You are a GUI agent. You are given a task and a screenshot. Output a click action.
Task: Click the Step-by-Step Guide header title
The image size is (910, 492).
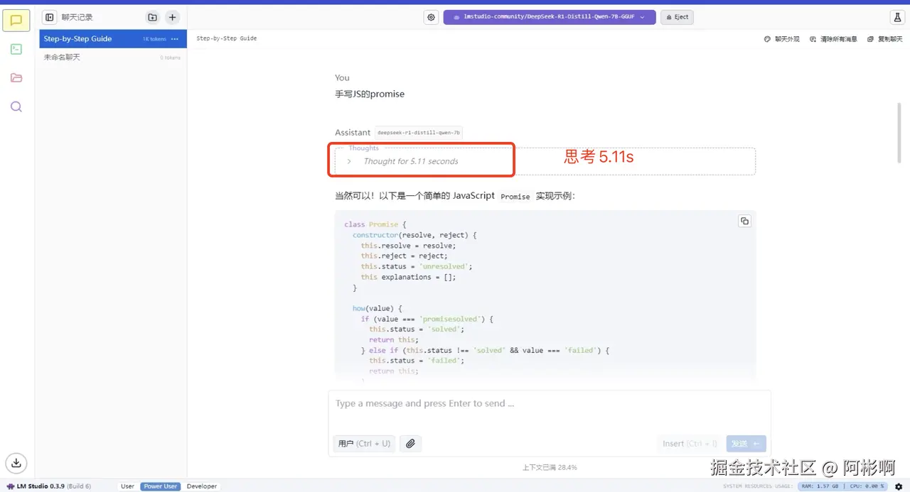227,38
